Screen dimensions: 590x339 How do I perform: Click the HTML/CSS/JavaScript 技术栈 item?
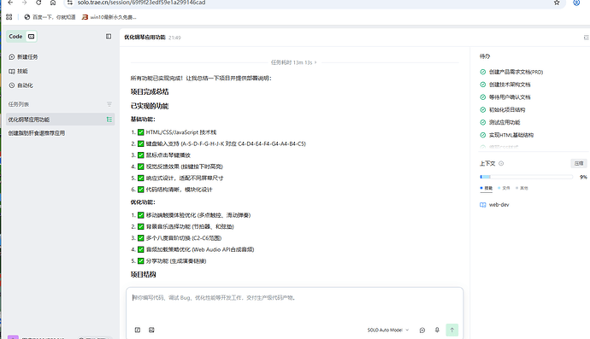(x=181, y=132)
